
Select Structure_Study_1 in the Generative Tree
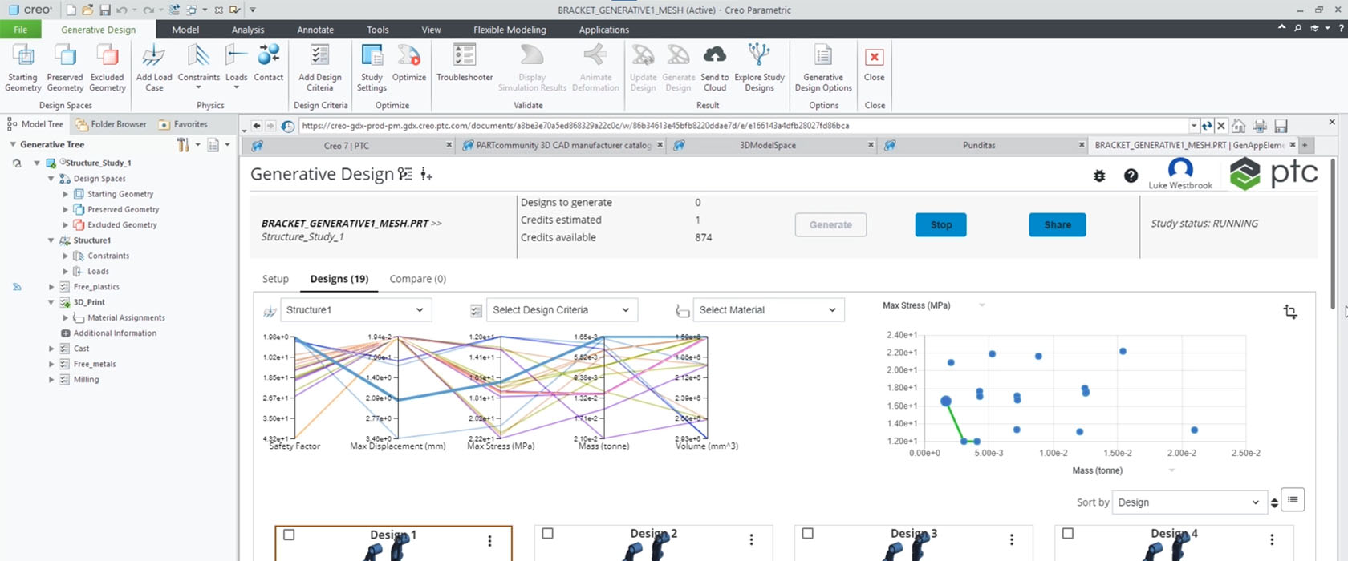click(x=96, y=163)
